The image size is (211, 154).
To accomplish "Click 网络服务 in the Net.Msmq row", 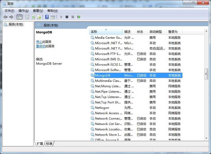I will [174, 86].
